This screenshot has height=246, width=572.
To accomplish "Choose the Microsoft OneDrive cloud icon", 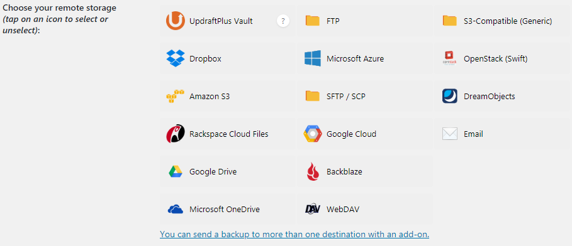I will 176,209.
